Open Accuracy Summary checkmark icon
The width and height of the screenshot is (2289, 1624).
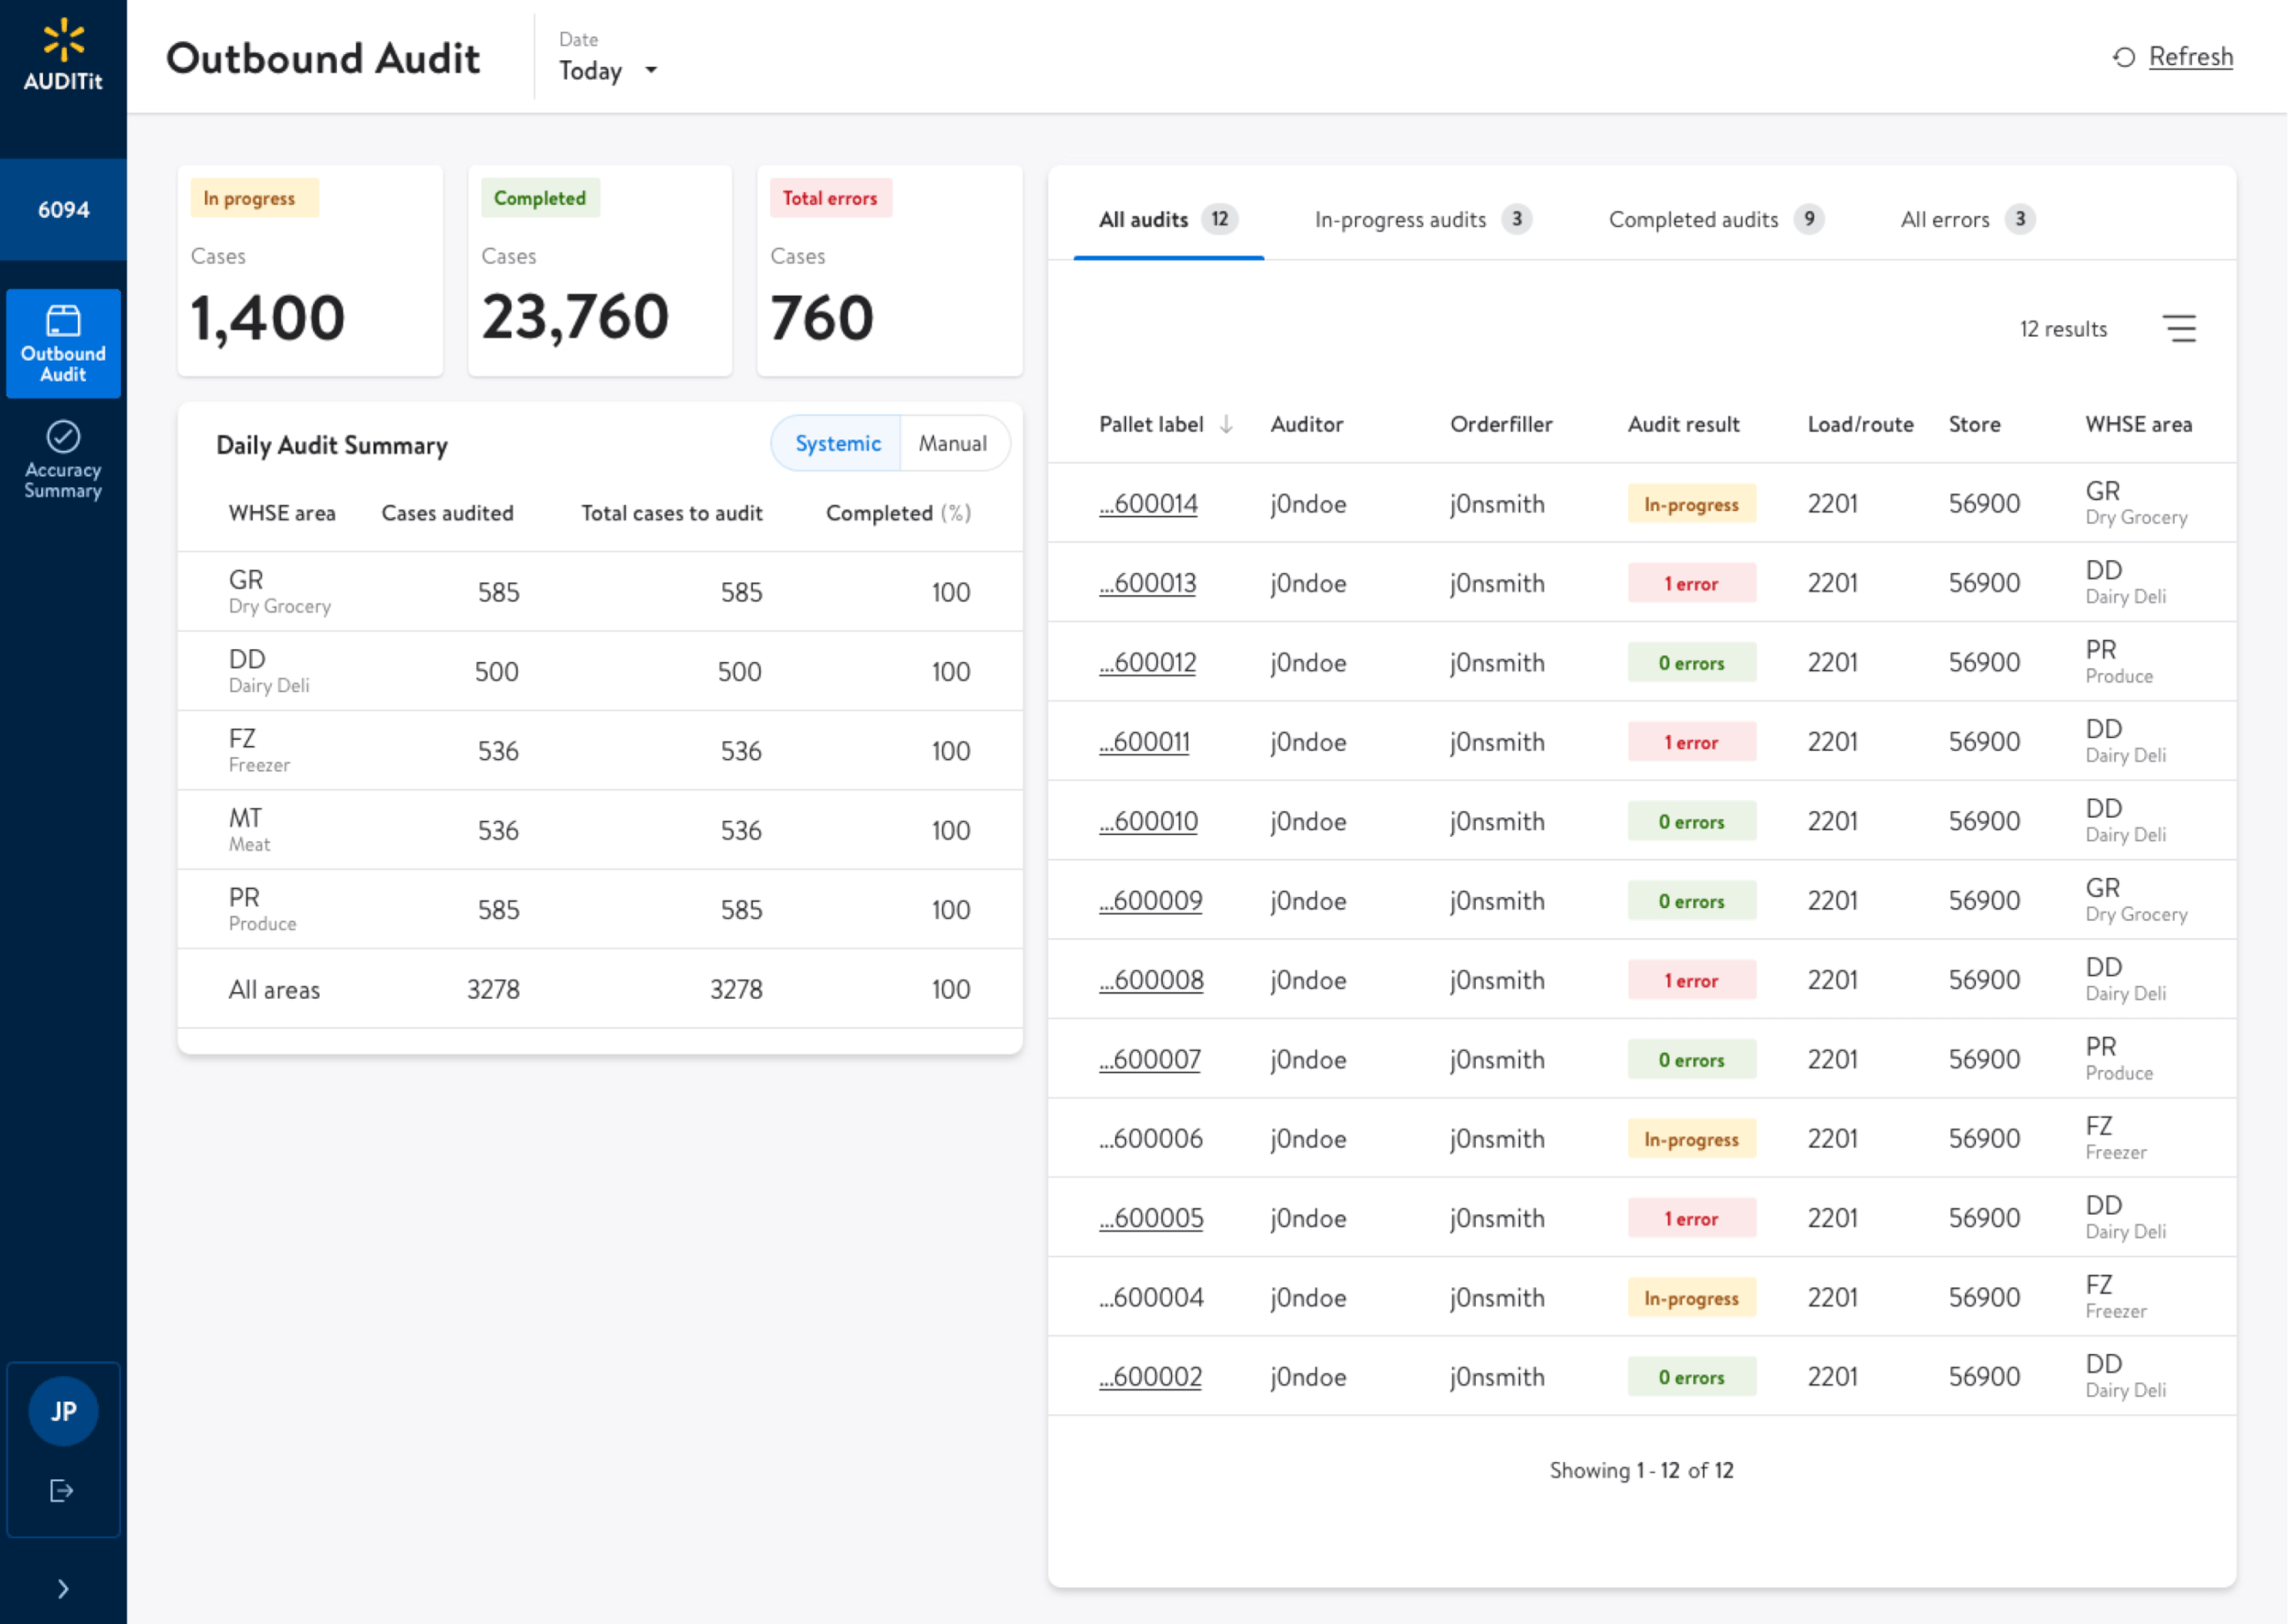[63, 437]
